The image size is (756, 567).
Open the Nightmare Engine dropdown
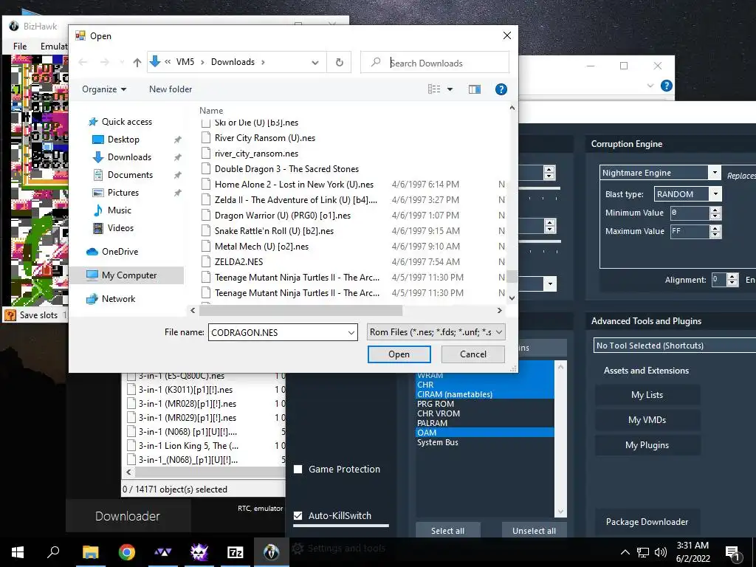(715, 173)
